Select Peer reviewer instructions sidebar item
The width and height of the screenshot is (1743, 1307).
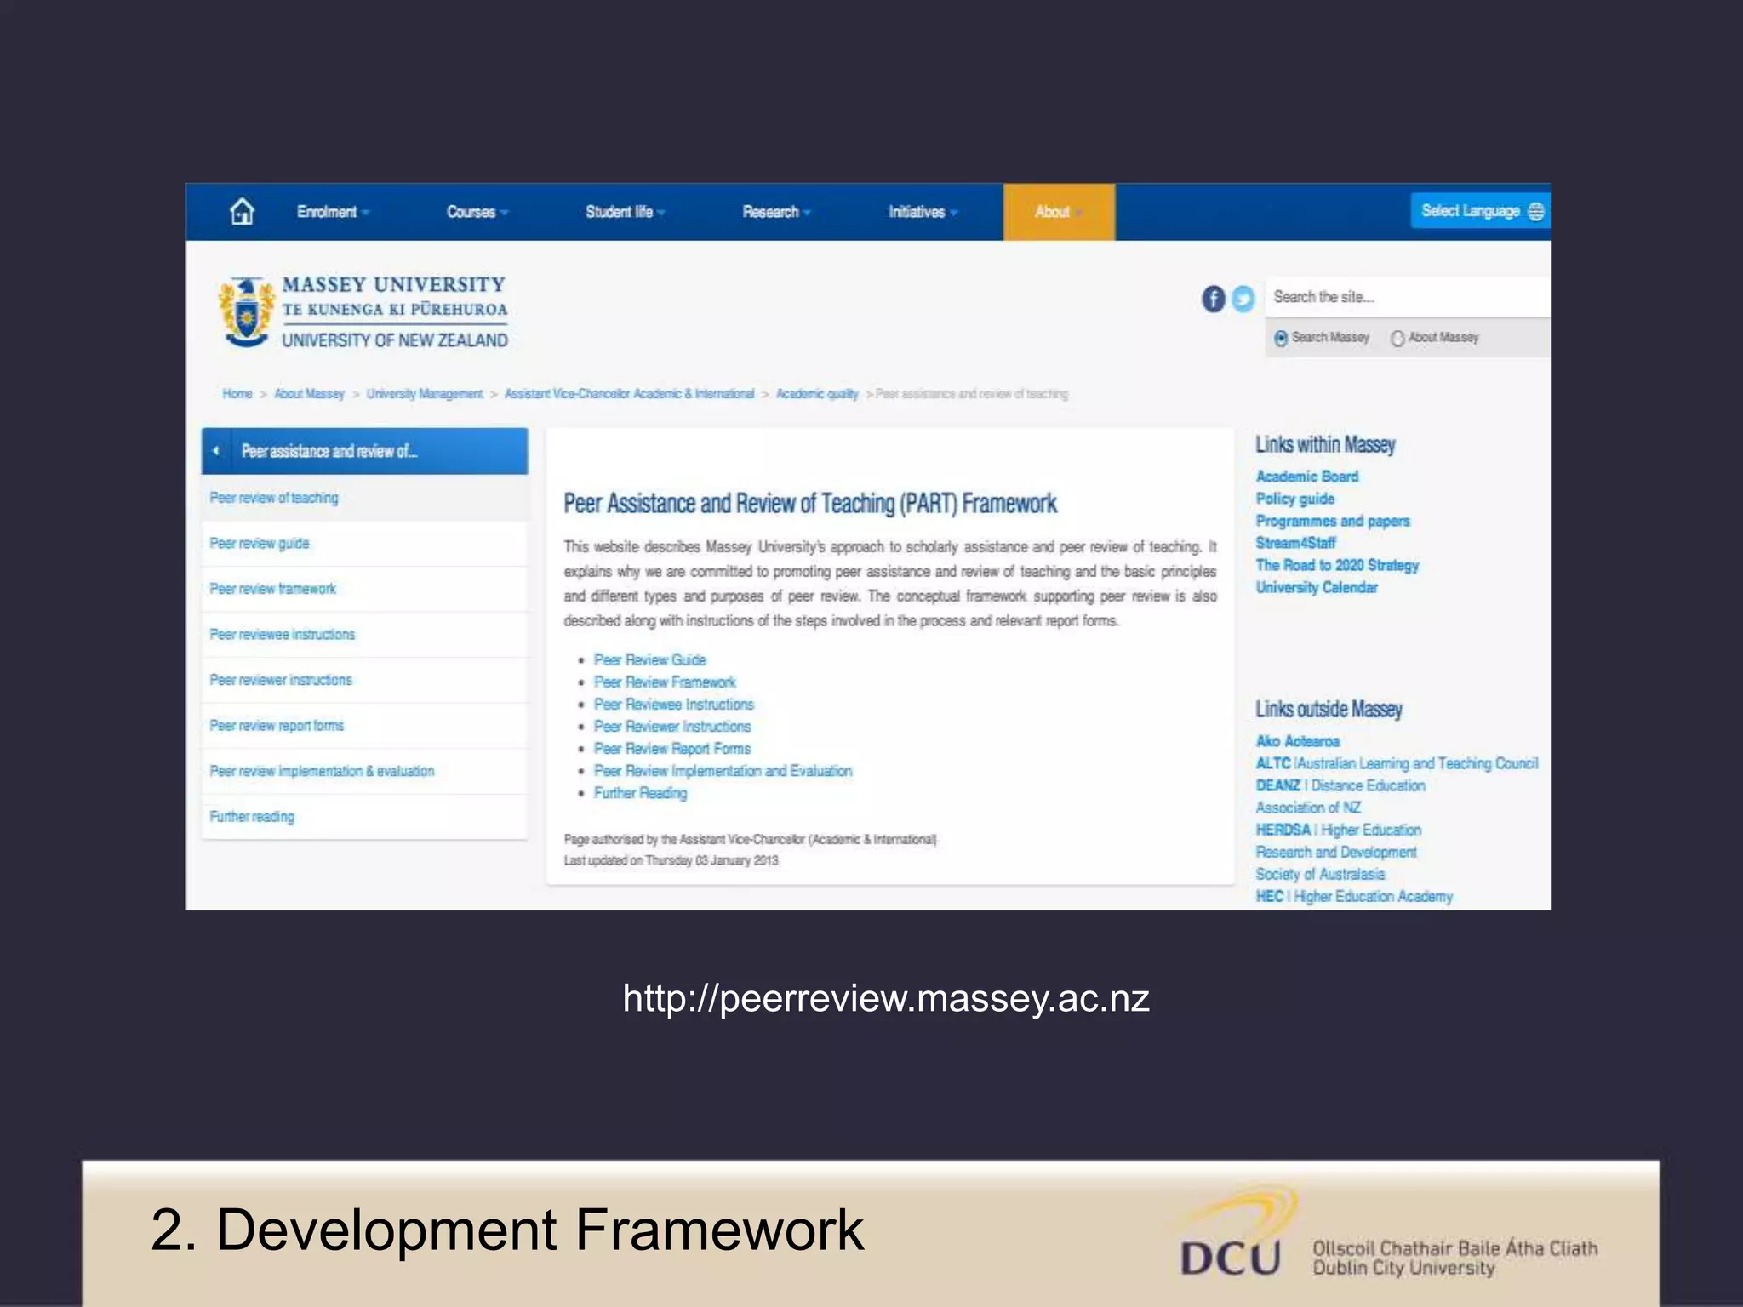coord(364,680)
